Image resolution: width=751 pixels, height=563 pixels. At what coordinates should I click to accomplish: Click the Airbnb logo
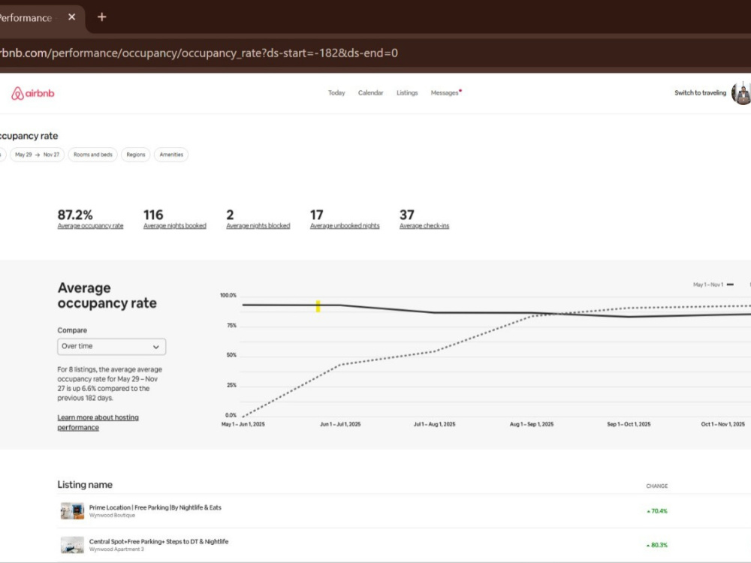pos(32,93)
